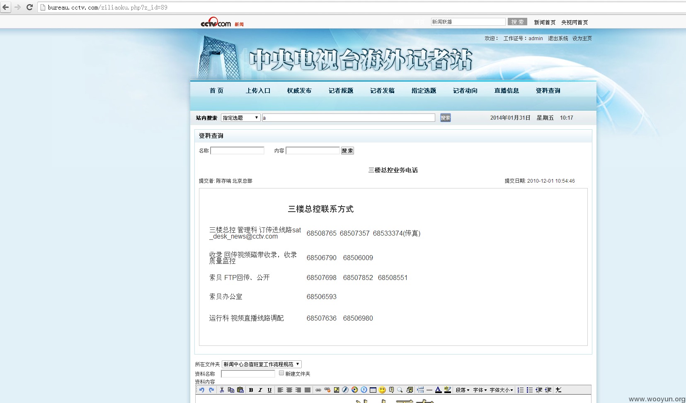This screenshot has height=403, width=686.
Task: Click the 退出系统 logout link
Action: (x=558, y=39)
